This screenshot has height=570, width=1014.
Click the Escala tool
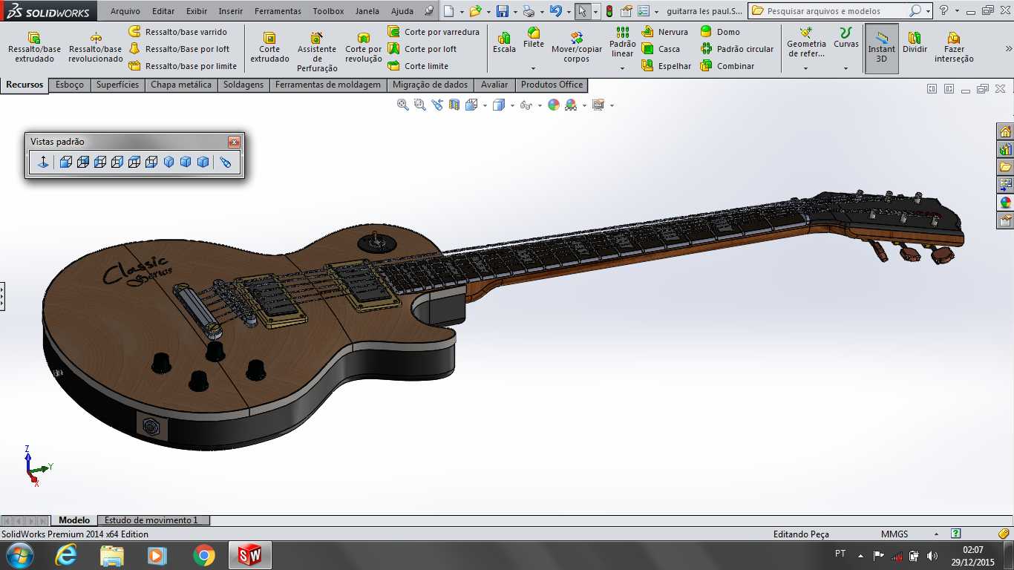point(504,42)
